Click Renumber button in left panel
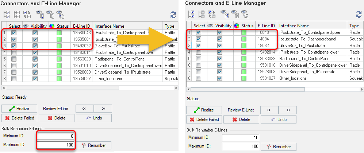The image size is (364, 153). point(94,145)
